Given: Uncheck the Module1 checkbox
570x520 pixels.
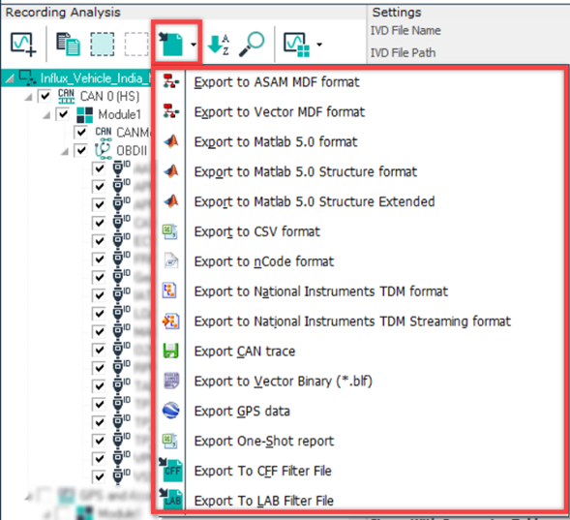Looking at the screenshot, I should (x=63, y=114).
